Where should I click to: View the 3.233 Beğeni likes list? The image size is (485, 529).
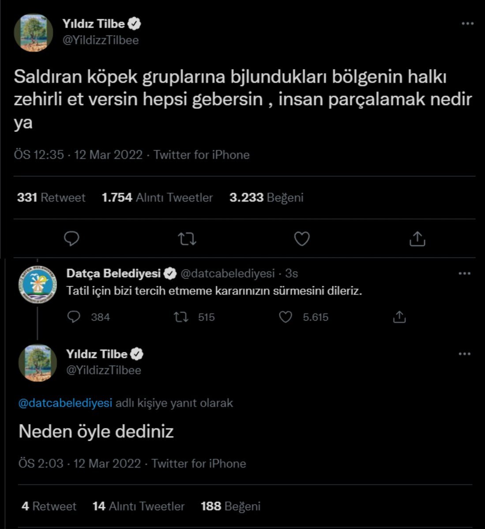[266, 197]
